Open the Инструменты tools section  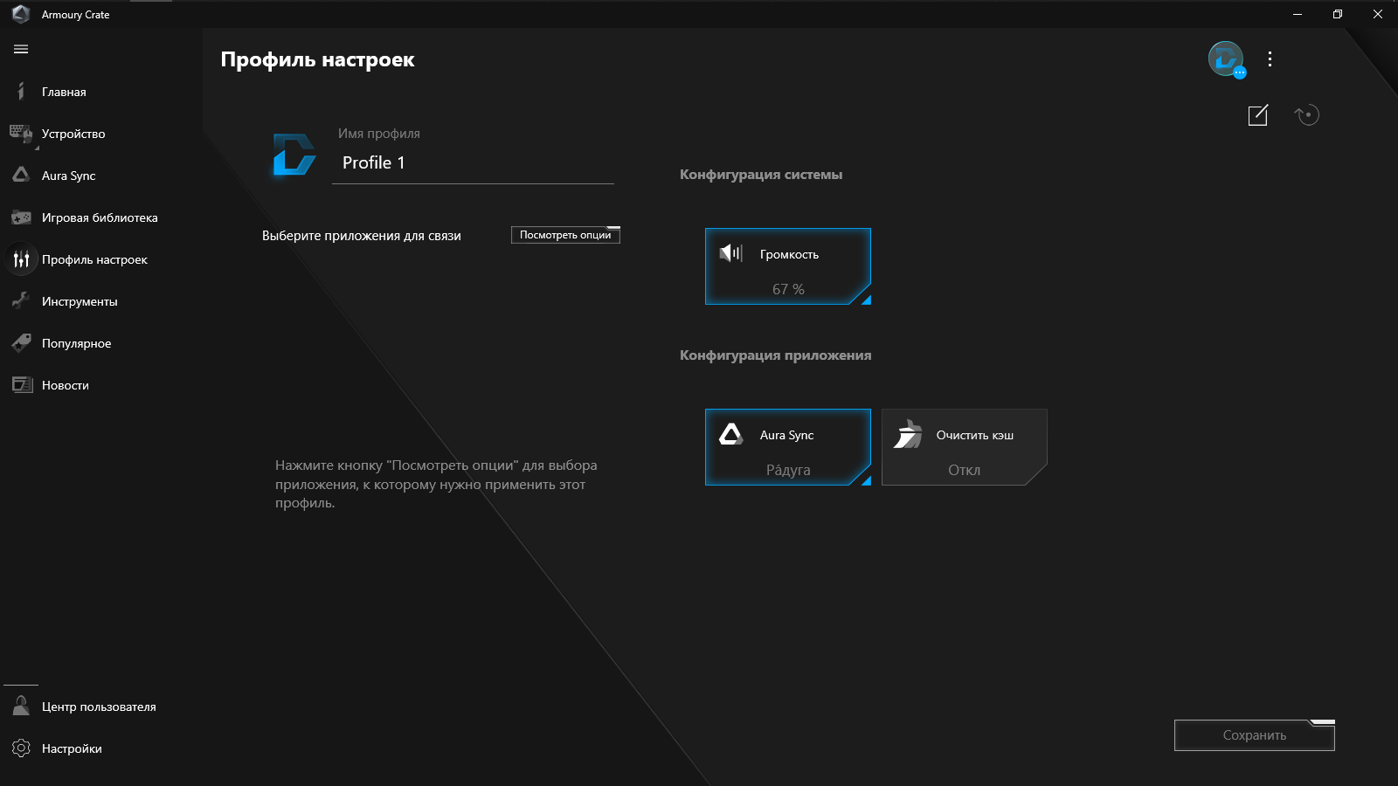(80, 301)
